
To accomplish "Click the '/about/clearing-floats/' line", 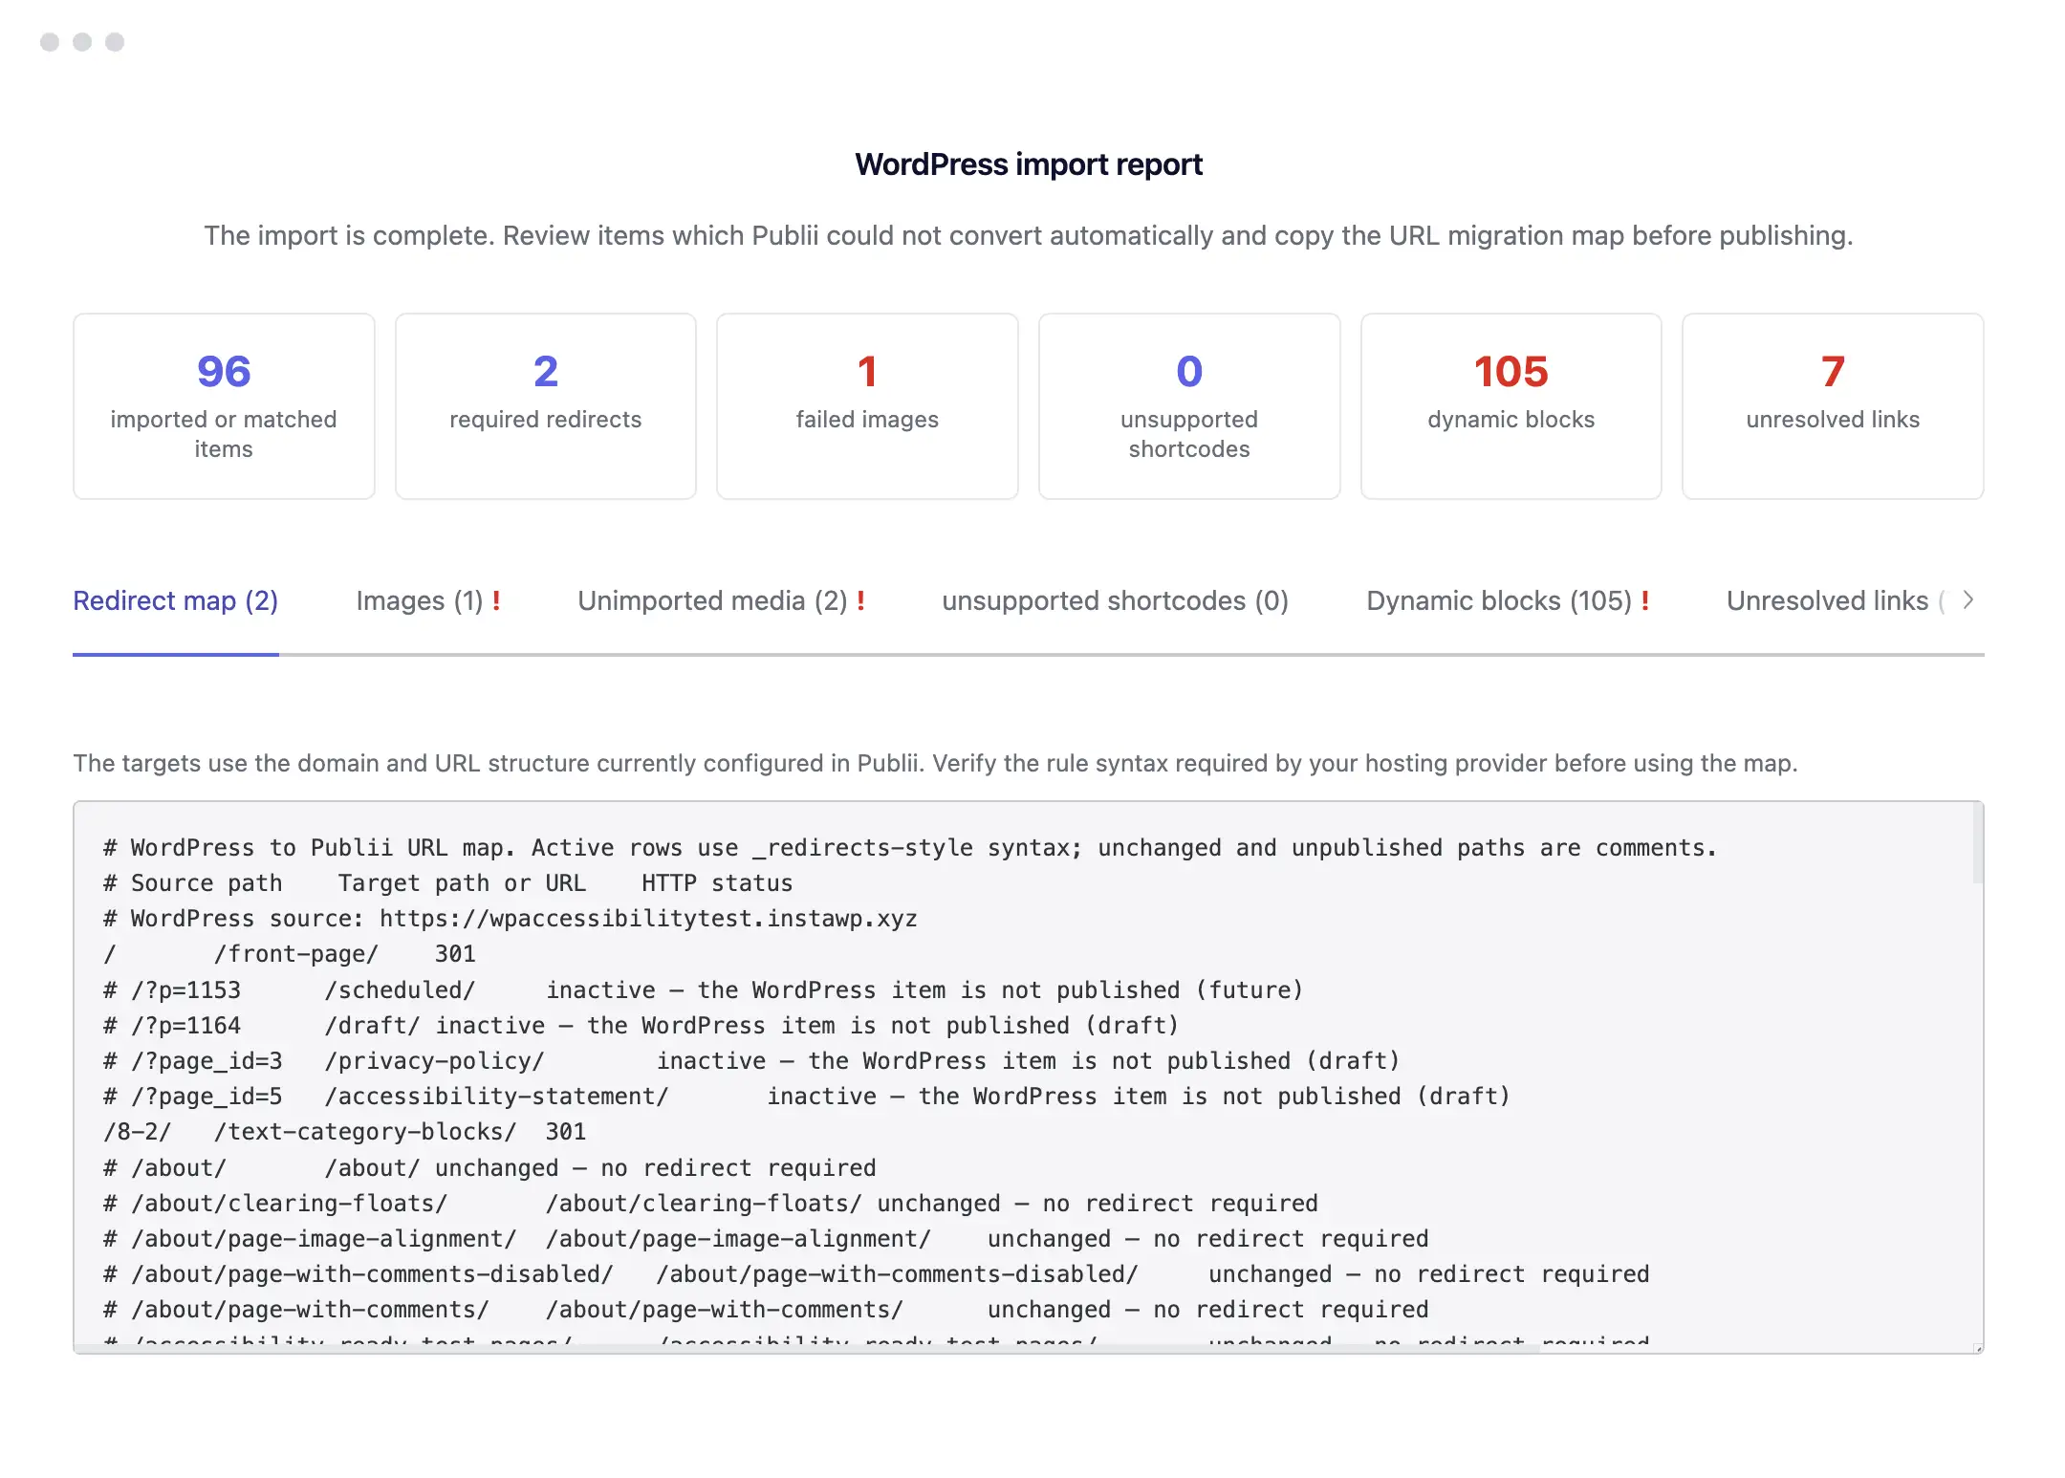I will [710, 1203].
